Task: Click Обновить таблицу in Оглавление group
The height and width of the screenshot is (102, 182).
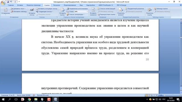Action: coord(19,12)
